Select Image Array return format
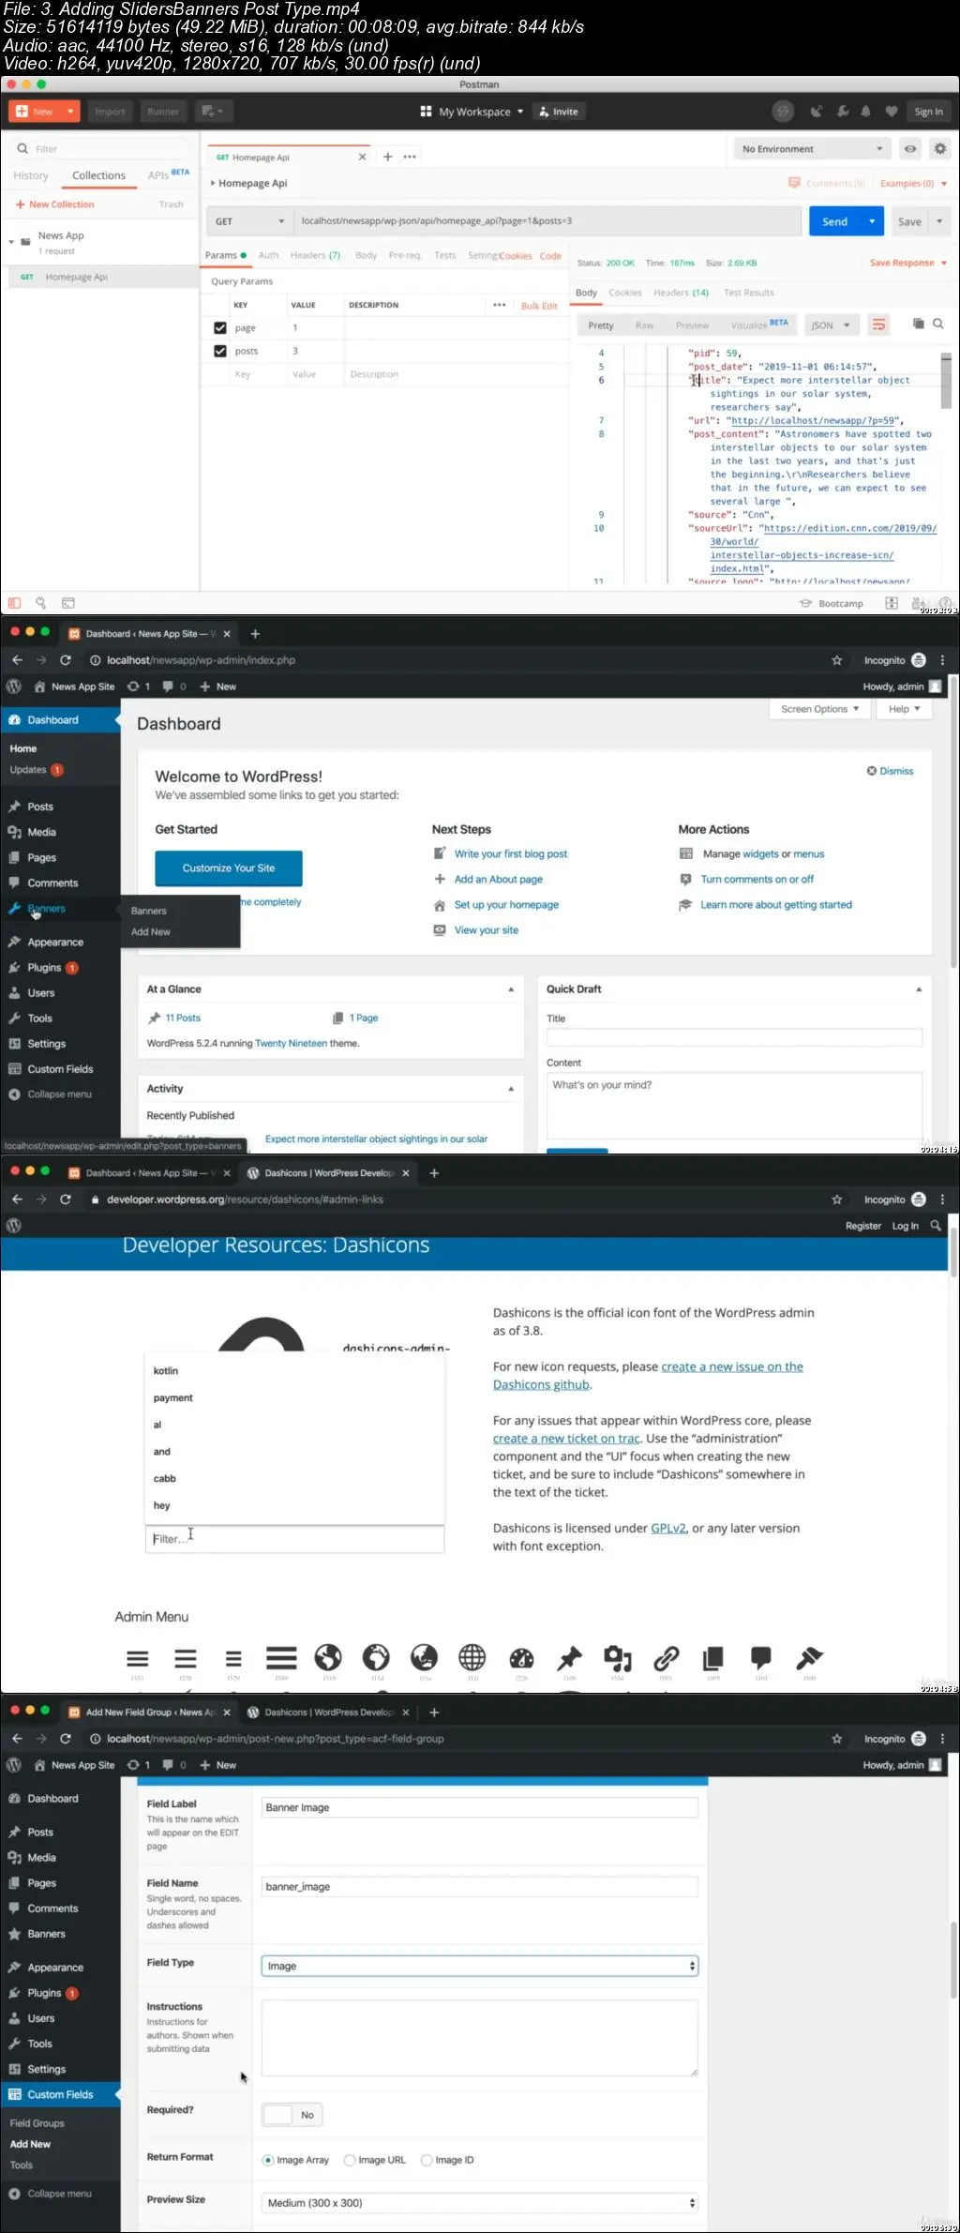This screenshot has width=960, height=2233. pyautogui.click(x=268, y=2160)
